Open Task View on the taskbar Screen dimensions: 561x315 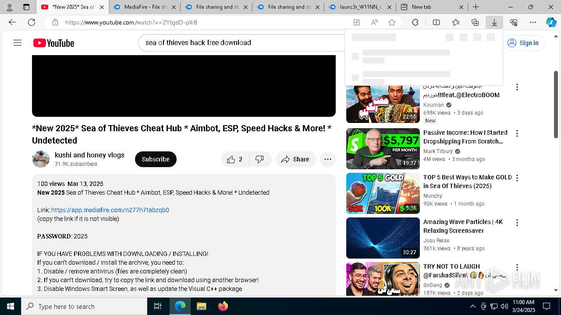click(158, 306)
